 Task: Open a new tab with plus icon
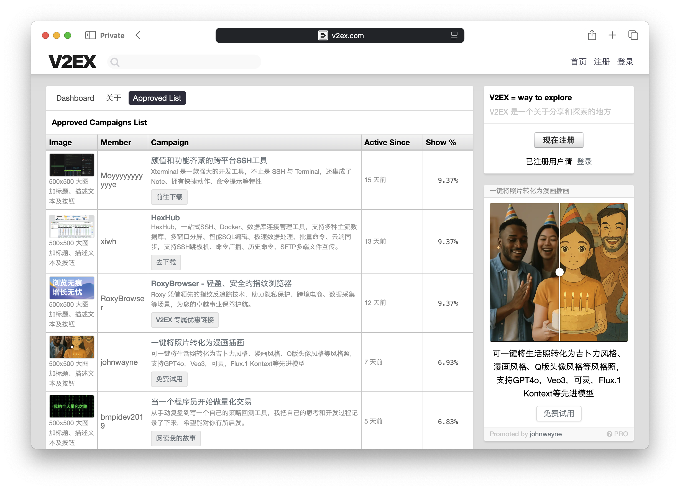pyautogui.click(x=612, y=35)
